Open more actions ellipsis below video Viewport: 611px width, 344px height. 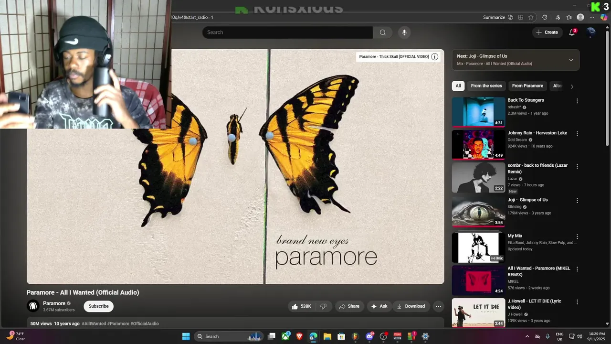pos(438,306)
